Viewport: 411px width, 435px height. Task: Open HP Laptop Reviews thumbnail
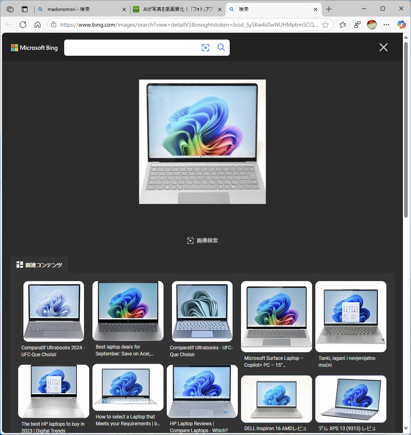point(202,391)
